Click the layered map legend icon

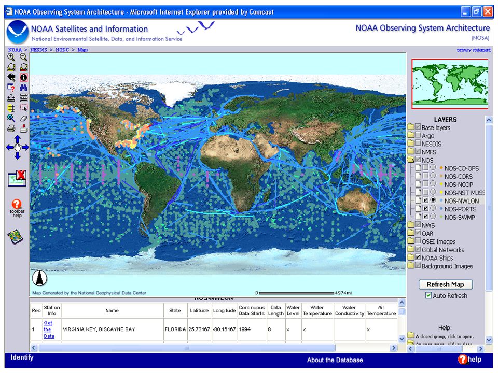click(16, 237)
